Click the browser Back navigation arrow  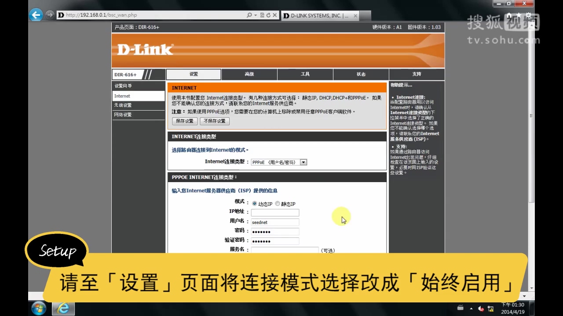pyautogui.click(x=36, y=15)
